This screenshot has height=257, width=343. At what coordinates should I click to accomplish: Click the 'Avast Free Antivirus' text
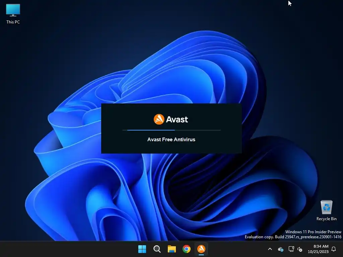click(x=171, y=140)
